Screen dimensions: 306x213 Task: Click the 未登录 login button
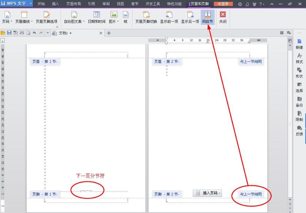(223, 4)
